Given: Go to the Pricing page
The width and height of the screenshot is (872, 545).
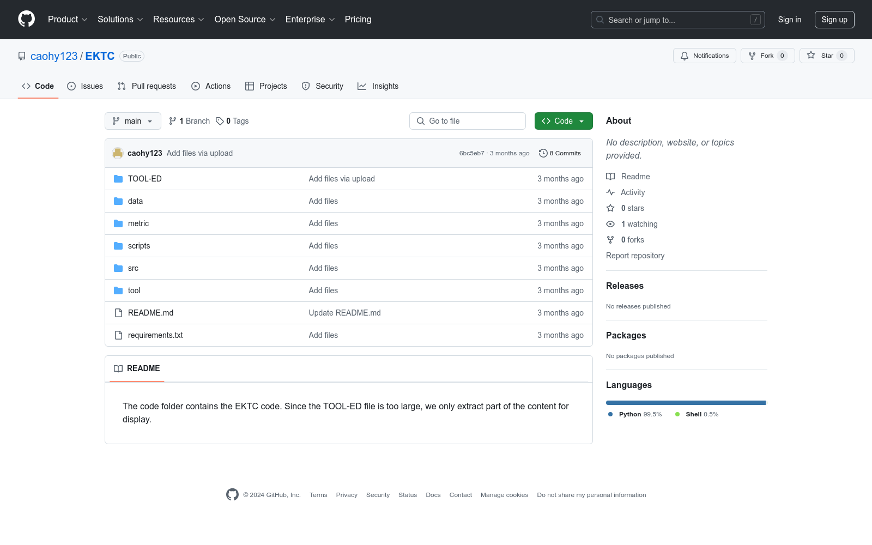Looking at the screenshot, I should (x=358, y=20).
